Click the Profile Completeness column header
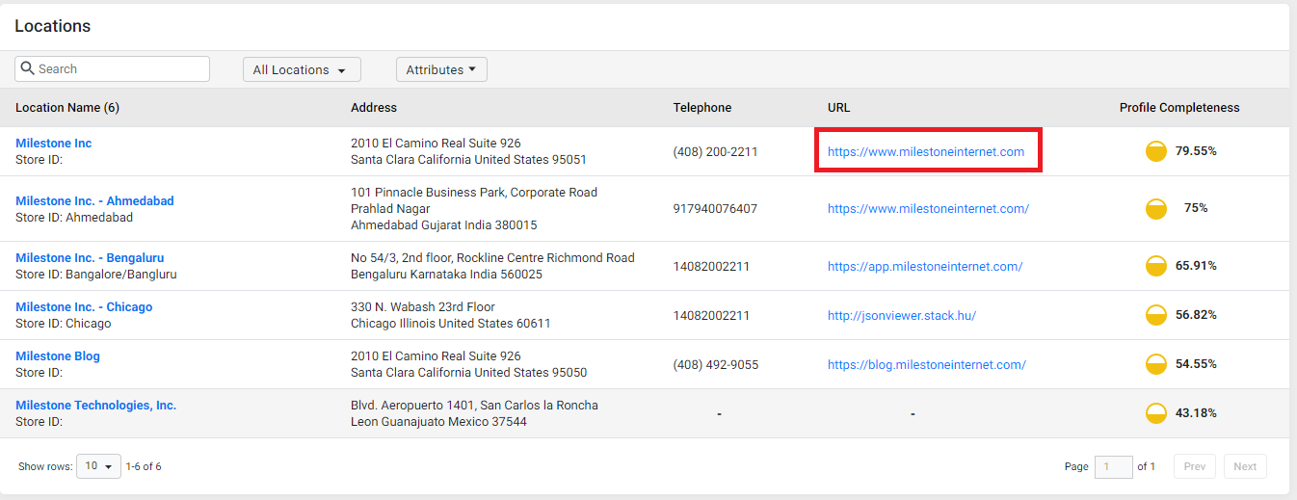The height and width of the screenshot is (500, 1297). click(1179, 108)
